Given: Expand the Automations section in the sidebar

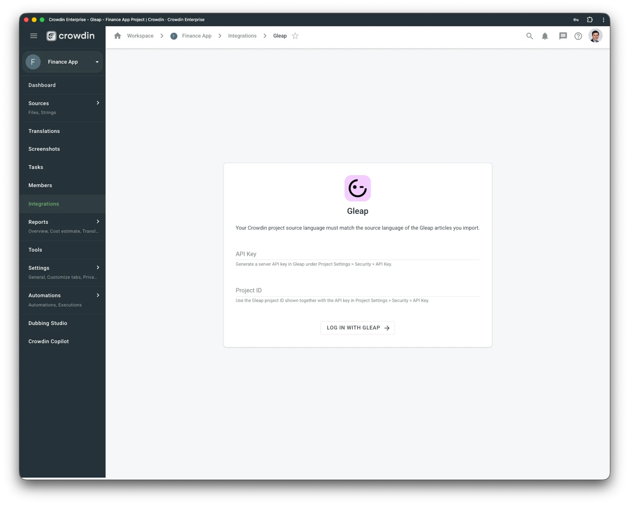Looking at the screenshot, I should pos(98,295).
